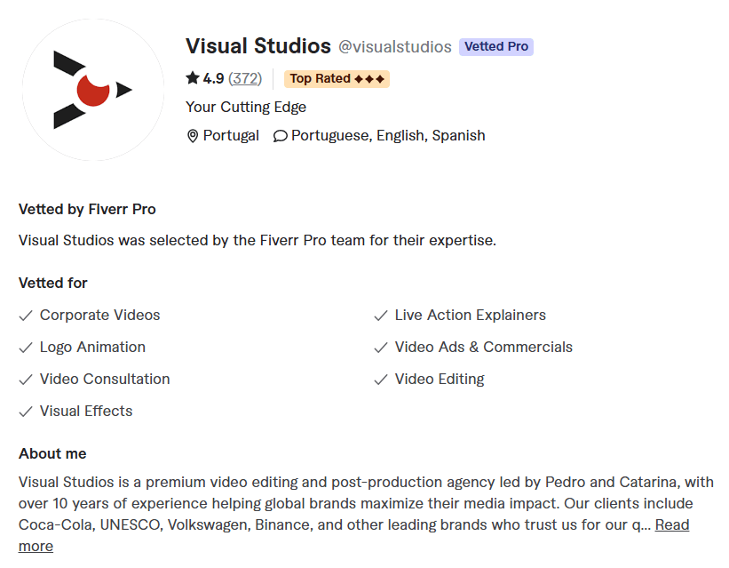Click the Video Ads & Commercials checkmark
729x568 pixels.
pyautogui.click(x=381, y=348)
